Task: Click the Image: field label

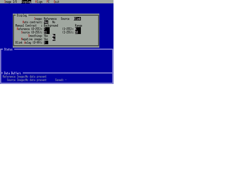Action: tap(38, 19)
